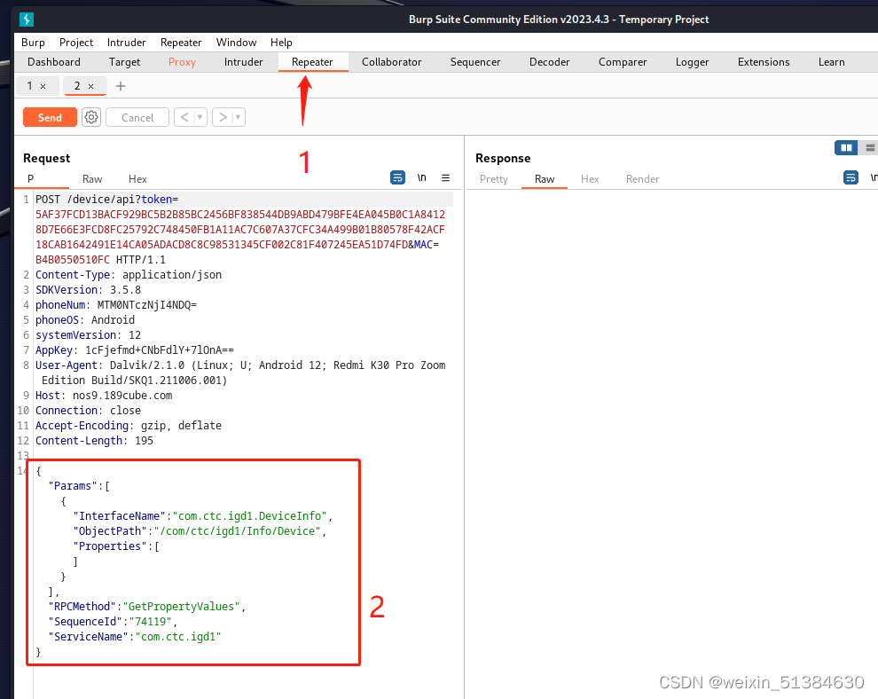Expand forward history dropdown arrow

[238, 117]
